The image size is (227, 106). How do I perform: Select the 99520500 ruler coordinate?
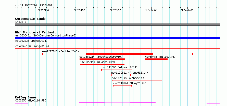pyautogui.click(x=115, y=10)
